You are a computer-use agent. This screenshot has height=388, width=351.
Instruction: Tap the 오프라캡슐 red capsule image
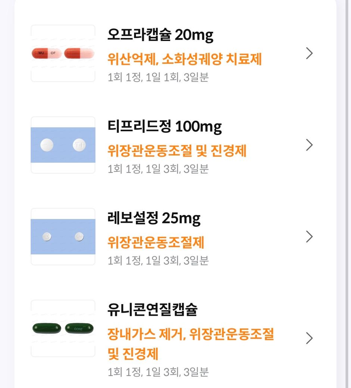[x=63, y=53]
